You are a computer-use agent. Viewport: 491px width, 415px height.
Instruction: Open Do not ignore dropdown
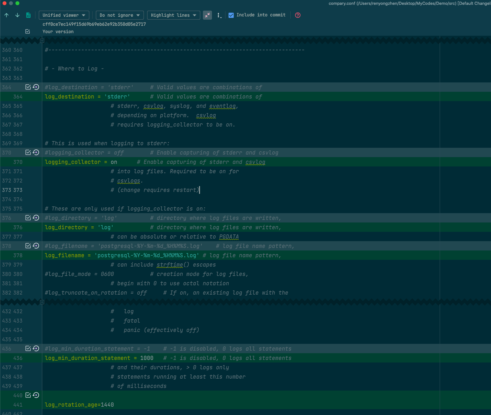120,15
